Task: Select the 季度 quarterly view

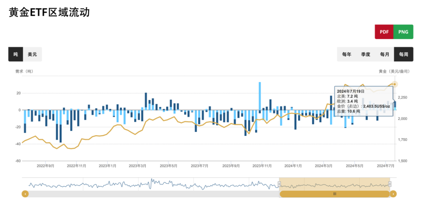Action: tap(366, 54)
